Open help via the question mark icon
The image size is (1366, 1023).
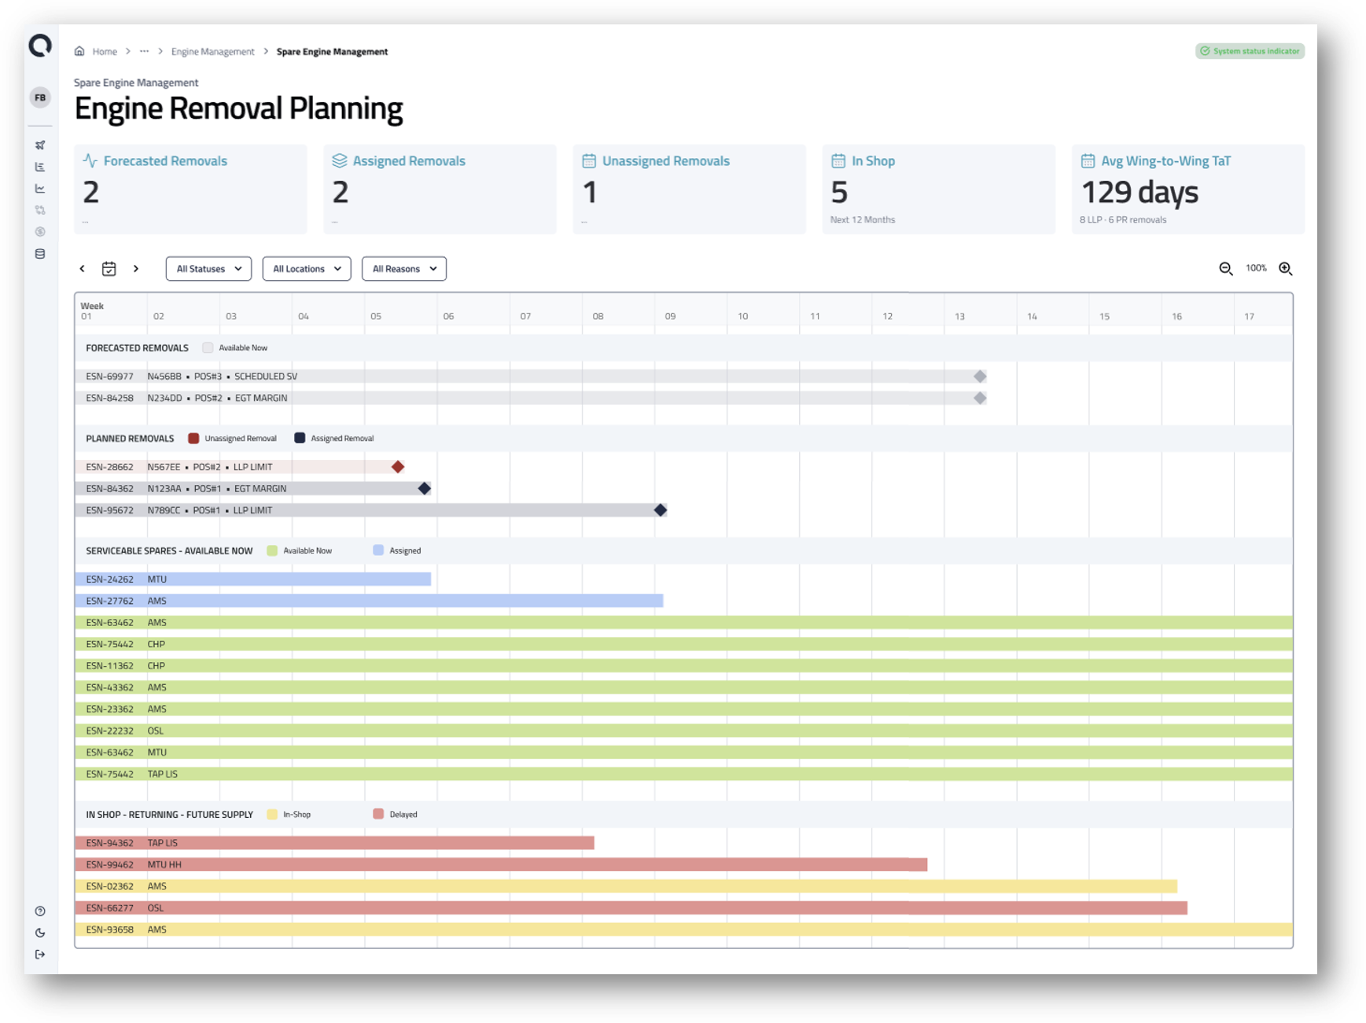point(40,910)
